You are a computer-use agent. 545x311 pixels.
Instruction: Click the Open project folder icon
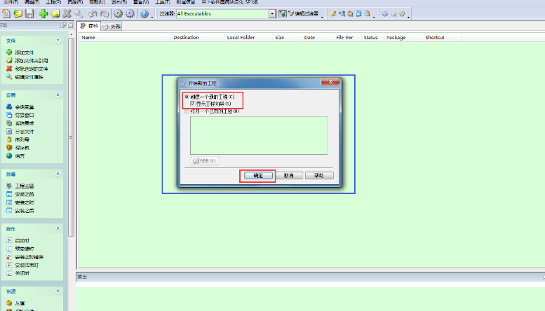tap(18, 13)
